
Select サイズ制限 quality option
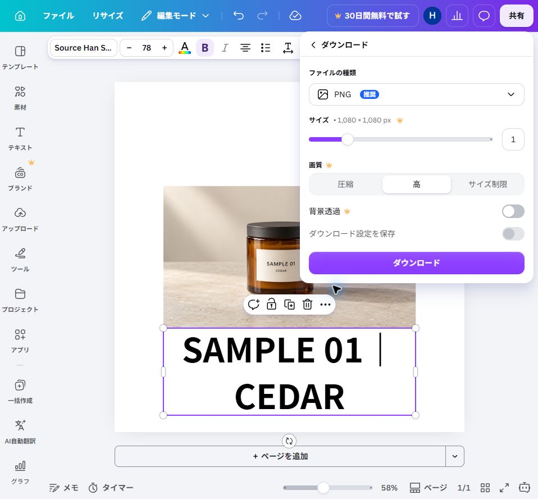487,184
